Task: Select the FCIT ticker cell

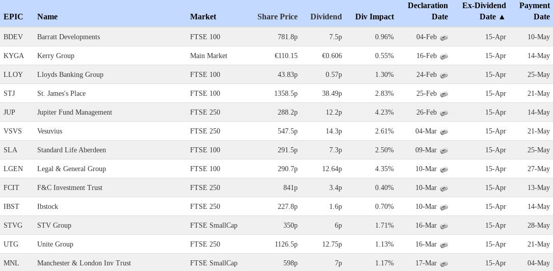Action: coord(11,188)
